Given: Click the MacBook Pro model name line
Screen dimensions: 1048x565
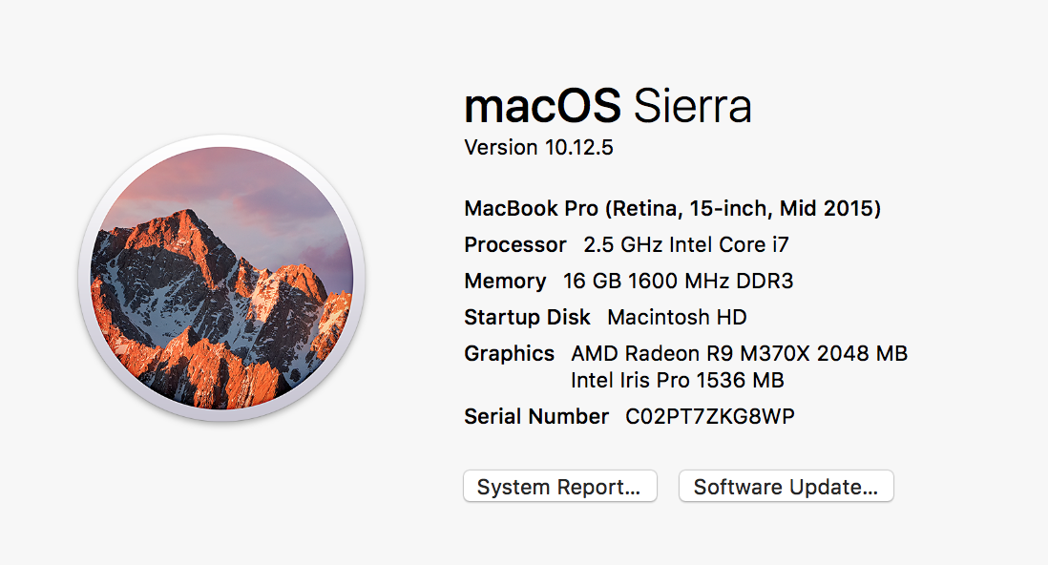Looking at the screenshot, I should [x=672, y=209].
